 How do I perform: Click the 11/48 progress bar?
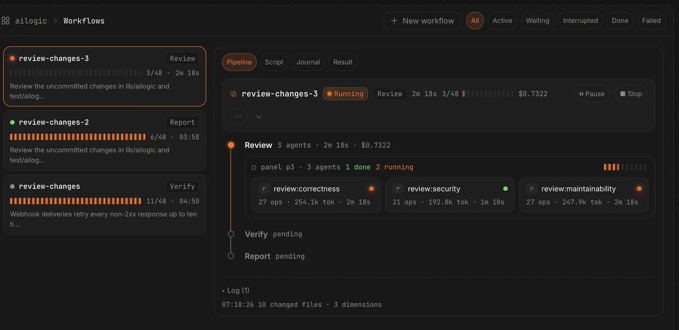pyautogui.click(x=76, y=201)
